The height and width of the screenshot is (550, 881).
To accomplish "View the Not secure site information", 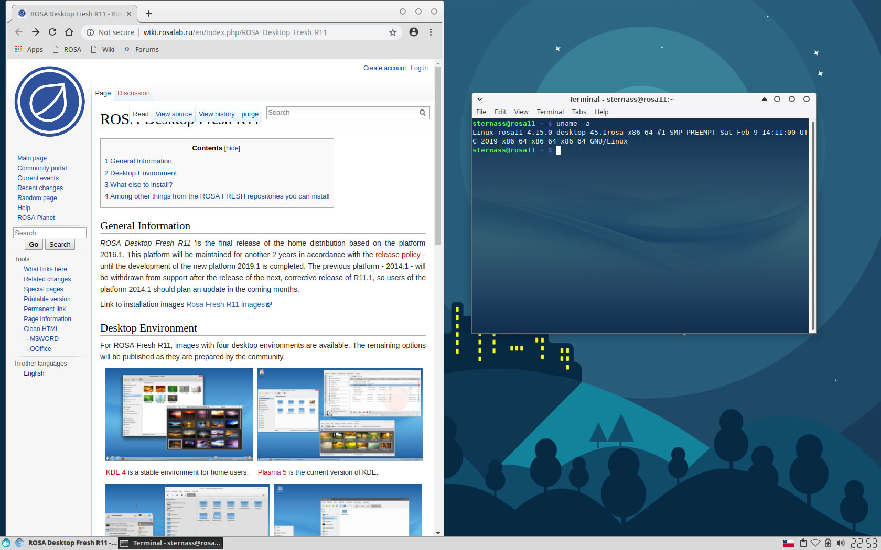I will point(110,32).
